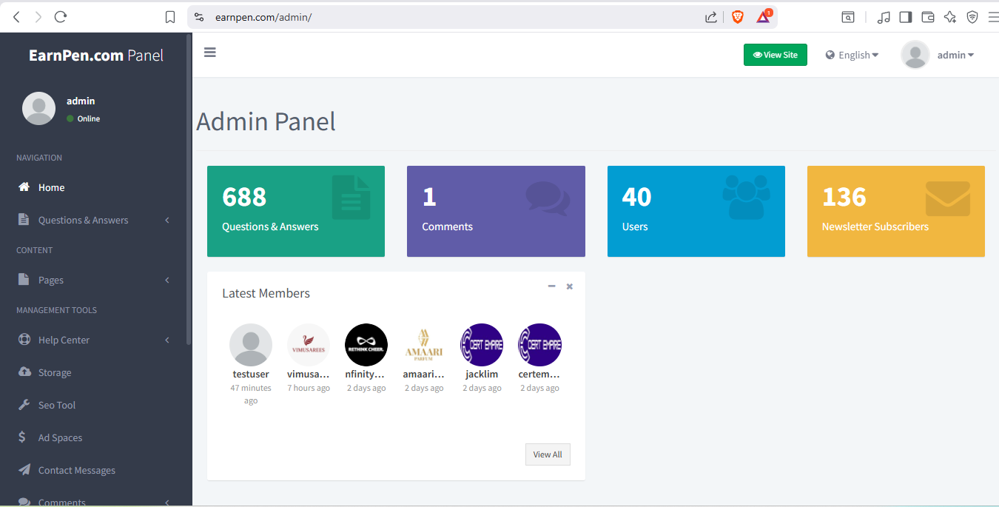The height and width of the screenshot is (507, 999).
Task: Click the View Site button
Action: point(775,54)
